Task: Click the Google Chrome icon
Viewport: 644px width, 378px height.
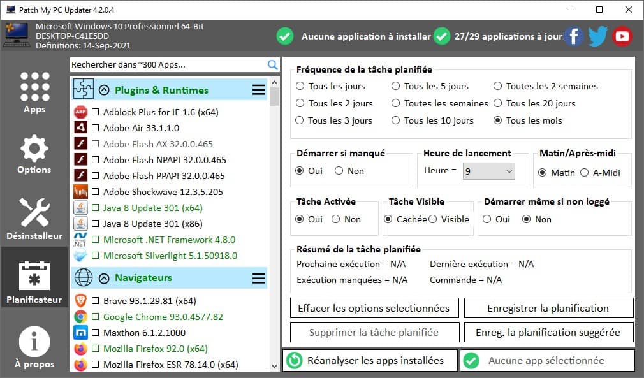Action: coord(80,317)
